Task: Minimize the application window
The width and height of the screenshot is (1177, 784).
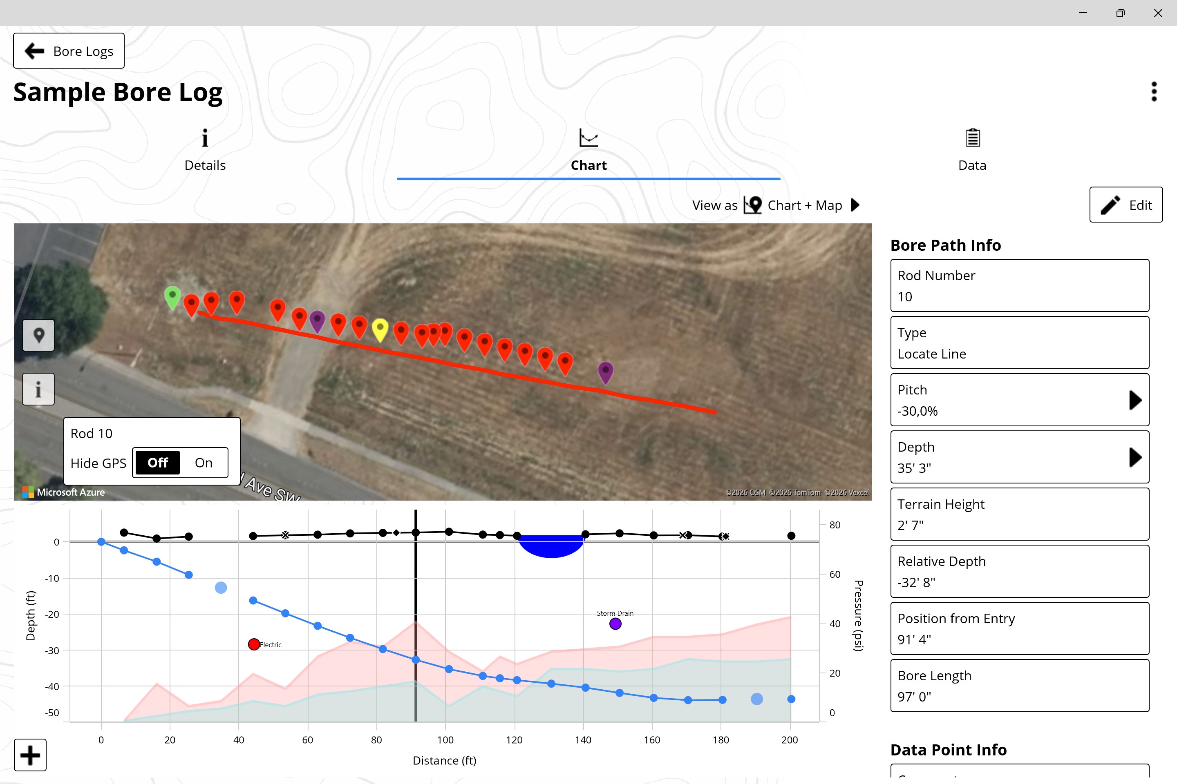Action: click(x=1083, y=13)
